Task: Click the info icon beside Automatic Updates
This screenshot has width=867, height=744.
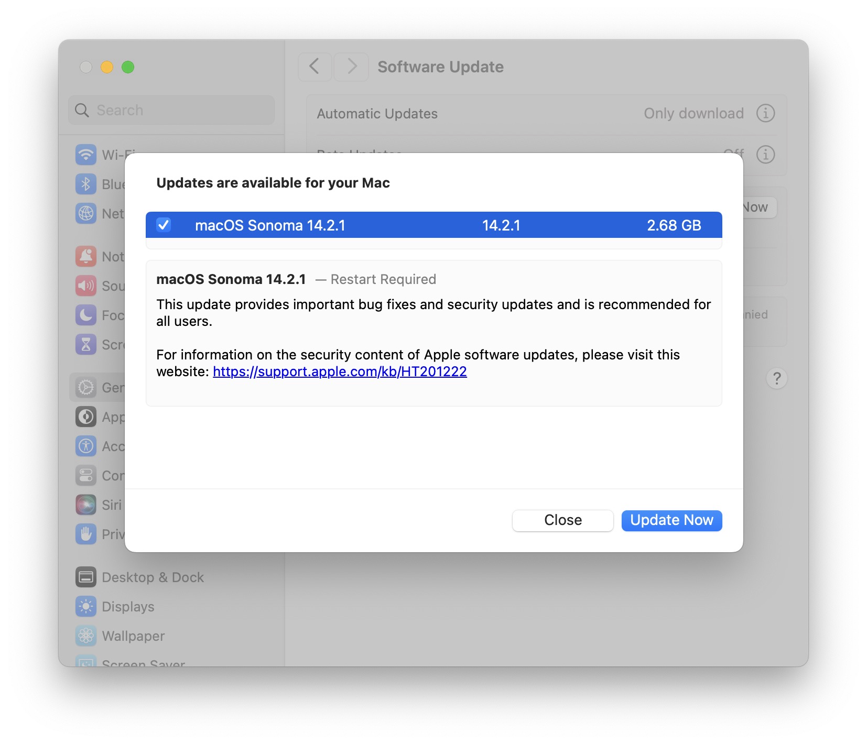Action: (765, 113)
